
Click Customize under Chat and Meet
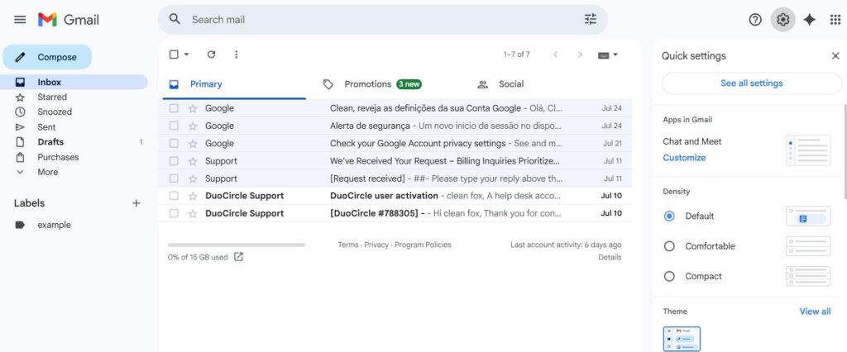coord(684,158)
